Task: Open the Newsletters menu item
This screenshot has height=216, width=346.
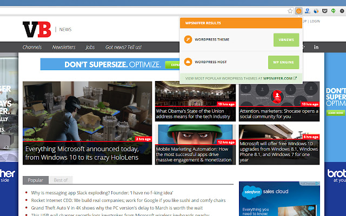Action: 64,47
